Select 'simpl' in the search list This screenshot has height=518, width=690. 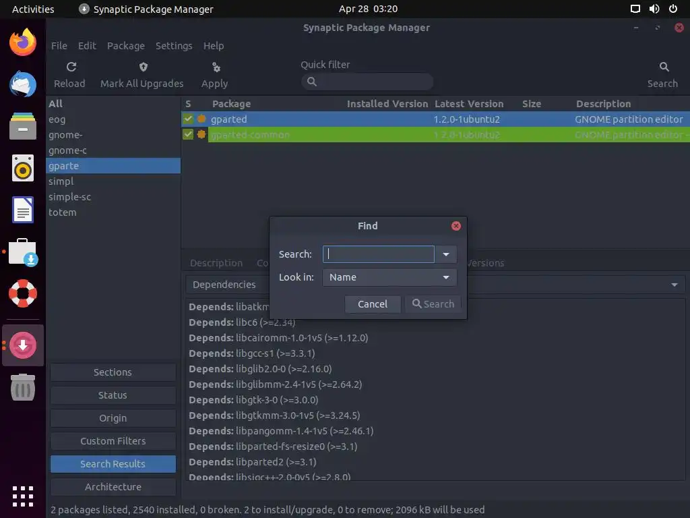(113, 181)
